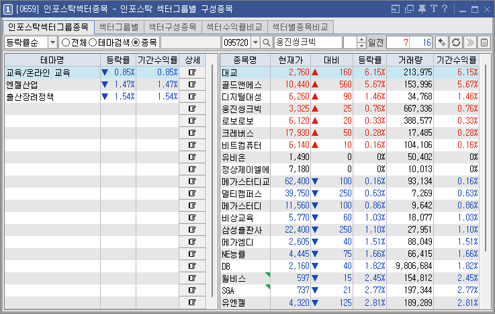Open the stock code 095720 dropdown arrow
Screen dimensions: 495x314
[x=256, y=42]
